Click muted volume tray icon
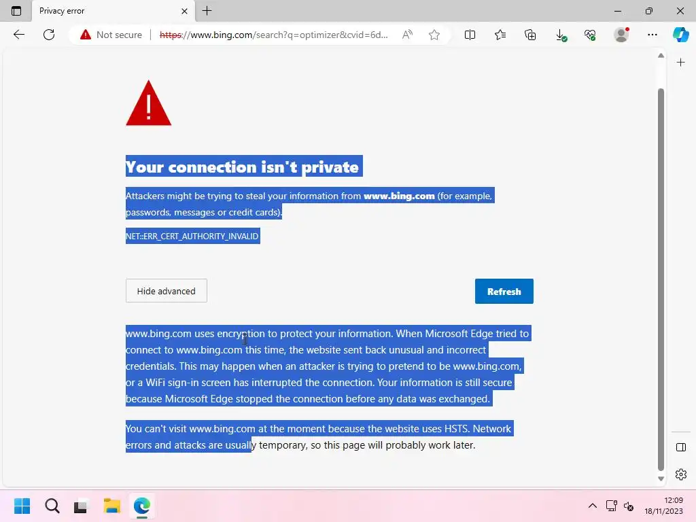 click(x=629, y=506)
